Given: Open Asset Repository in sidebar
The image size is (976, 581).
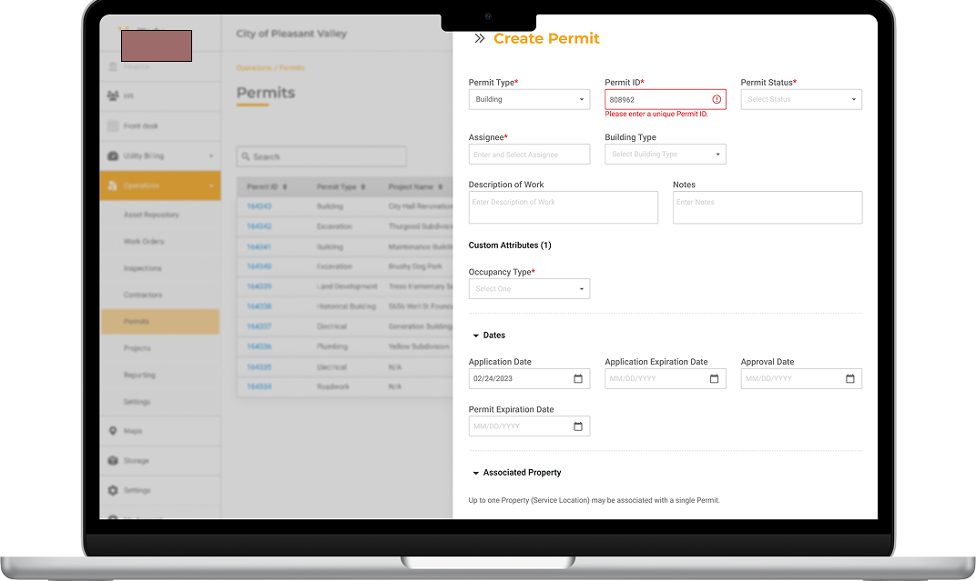Looking at the screenshot, I should coord(151,215).
